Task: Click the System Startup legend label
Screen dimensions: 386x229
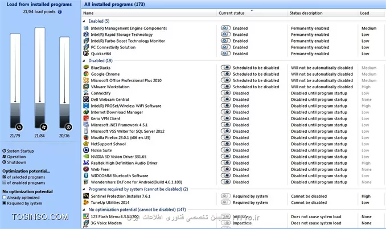Action: (x=20, y=151)
